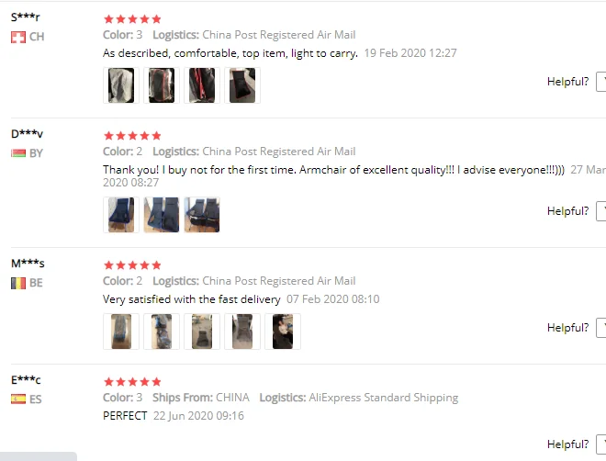View first blue chair photo from D***v

point(121,215)
